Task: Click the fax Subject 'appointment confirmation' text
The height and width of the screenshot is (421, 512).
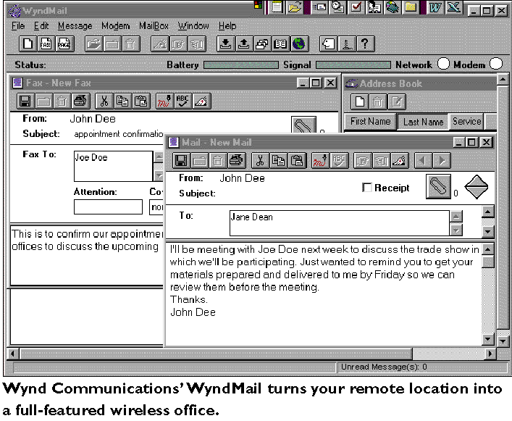Action: pos(119,134)
